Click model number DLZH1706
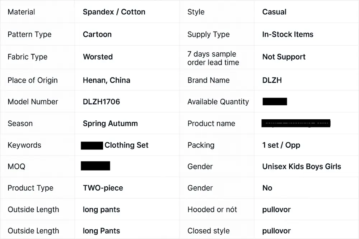 point(101,102)
